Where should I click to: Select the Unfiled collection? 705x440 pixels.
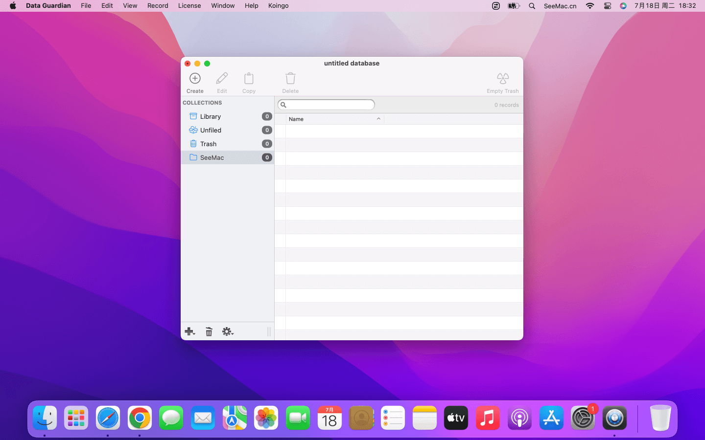(x=227, y=130)
